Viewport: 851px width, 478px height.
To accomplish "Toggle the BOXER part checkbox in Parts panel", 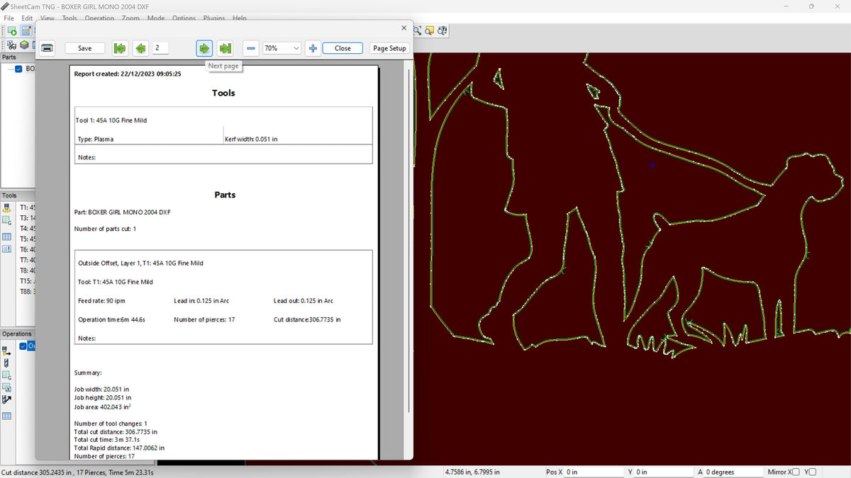I will tap(19, 69).
